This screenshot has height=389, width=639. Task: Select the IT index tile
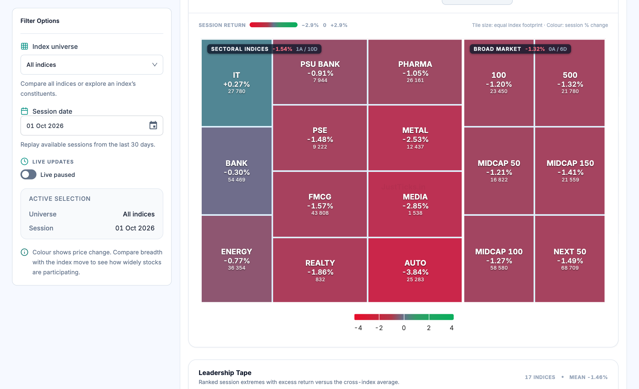coord(237,83)
